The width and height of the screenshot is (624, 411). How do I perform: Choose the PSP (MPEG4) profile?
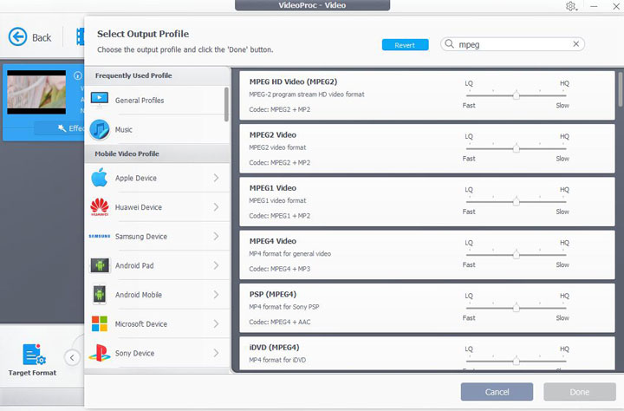click(347, 306)
